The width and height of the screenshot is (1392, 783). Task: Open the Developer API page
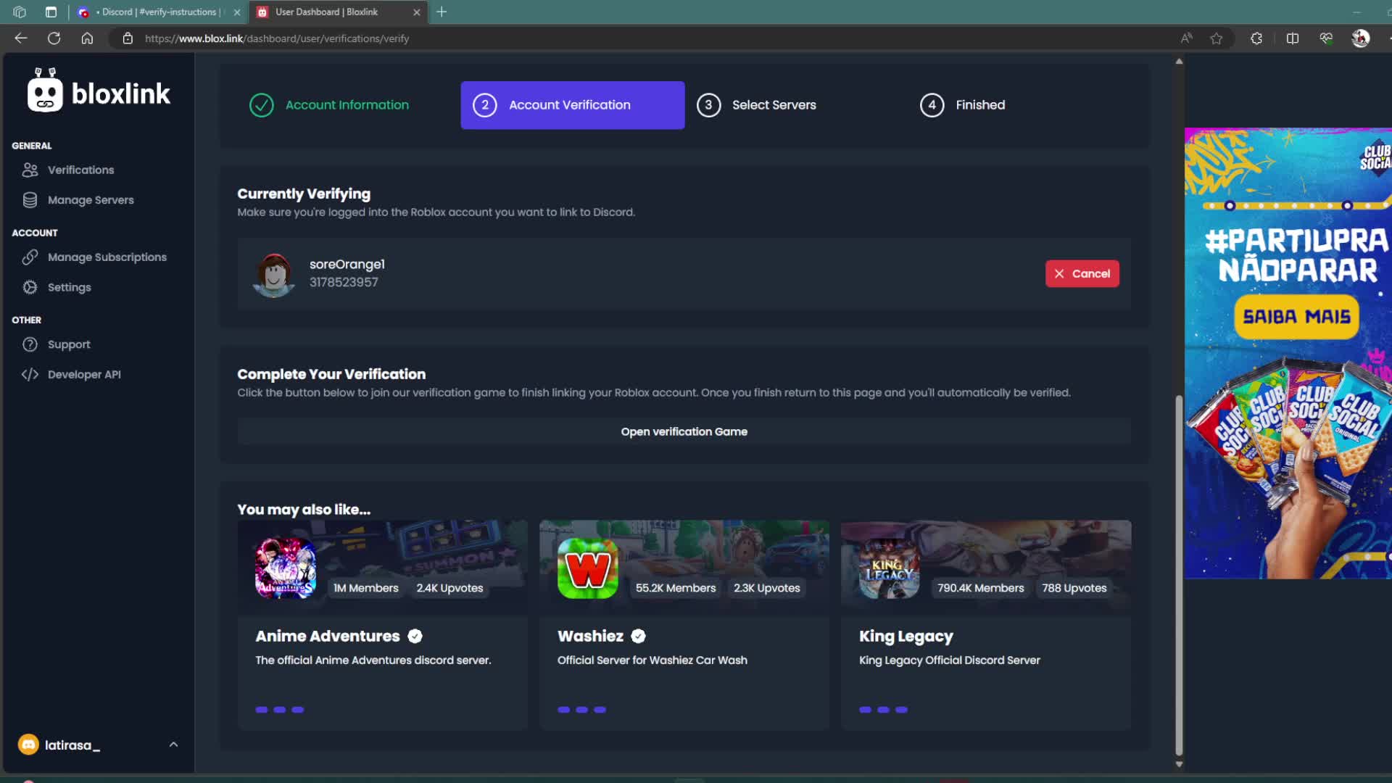click(84, 374)
